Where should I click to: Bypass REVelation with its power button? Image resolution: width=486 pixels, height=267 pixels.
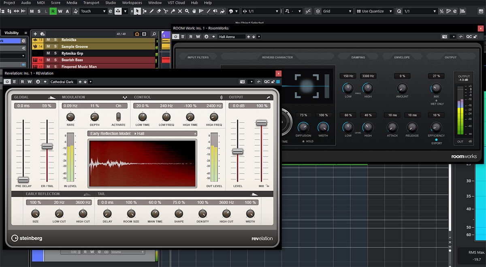pyautogui.click(x=7, y=82)
